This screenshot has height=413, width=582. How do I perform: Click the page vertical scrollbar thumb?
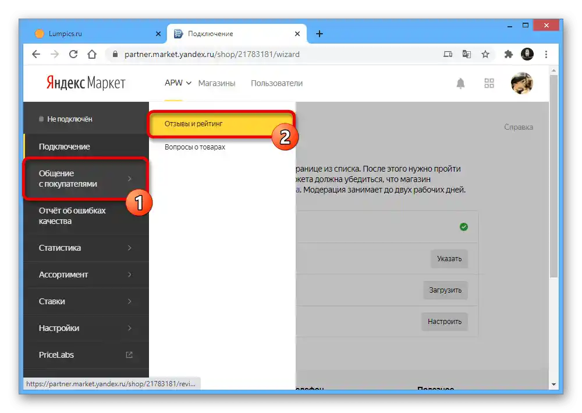(x=553, y=176)
